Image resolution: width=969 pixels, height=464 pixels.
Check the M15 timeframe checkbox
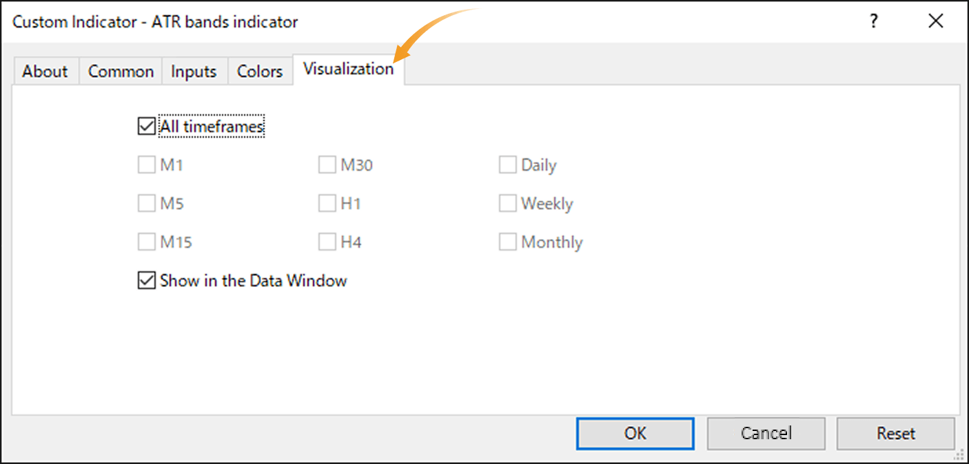coord(146,242)
